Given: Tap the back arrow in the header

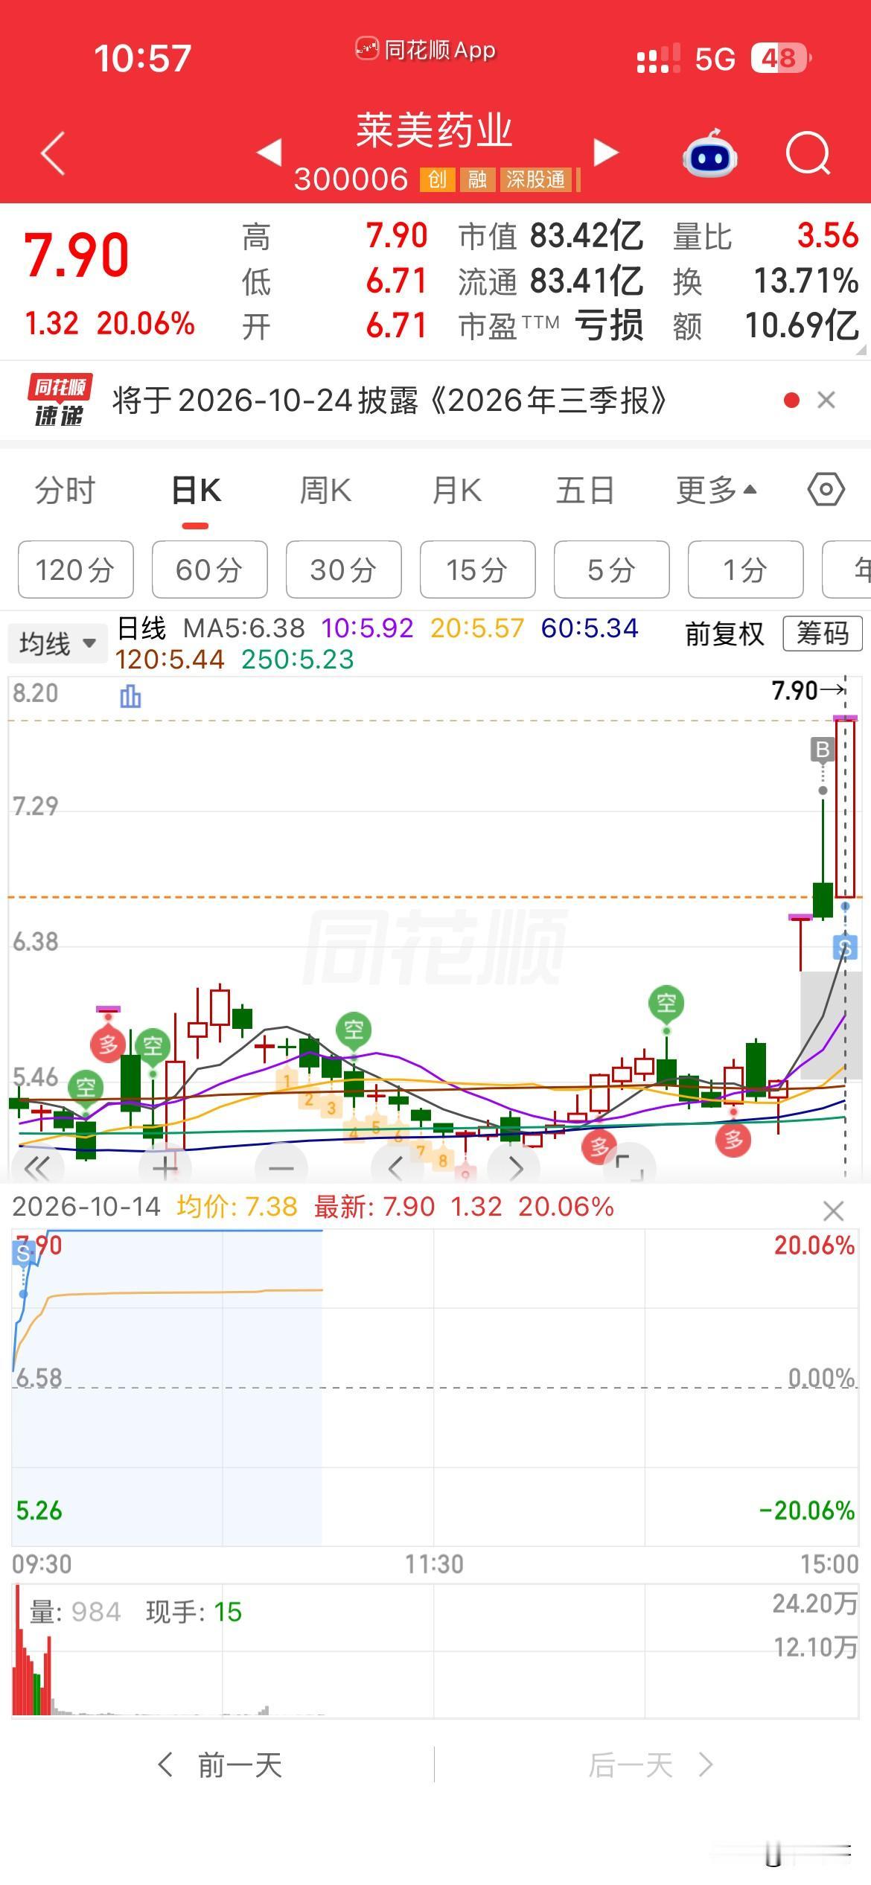Looking at the screenshot, I should [53, 153].
